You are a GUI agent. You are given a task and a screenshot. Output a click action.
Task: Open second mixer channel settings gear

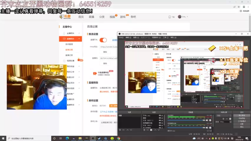(210, 128)
